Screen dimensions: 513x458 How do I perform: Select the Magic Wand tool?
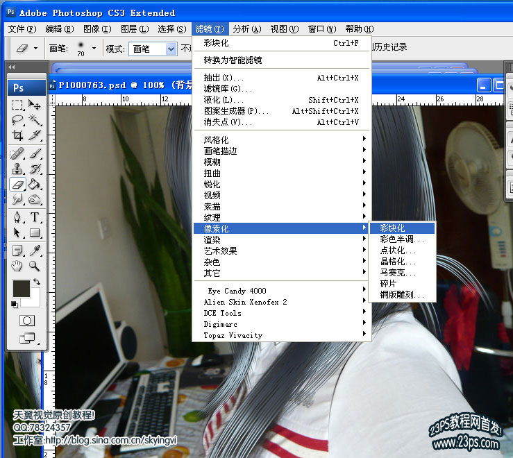coord(35,120)
